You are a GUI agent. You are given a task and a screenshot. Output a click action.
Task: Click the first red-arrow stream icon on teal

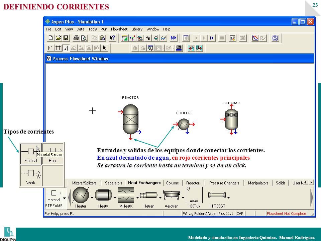[x=191, y=48]
